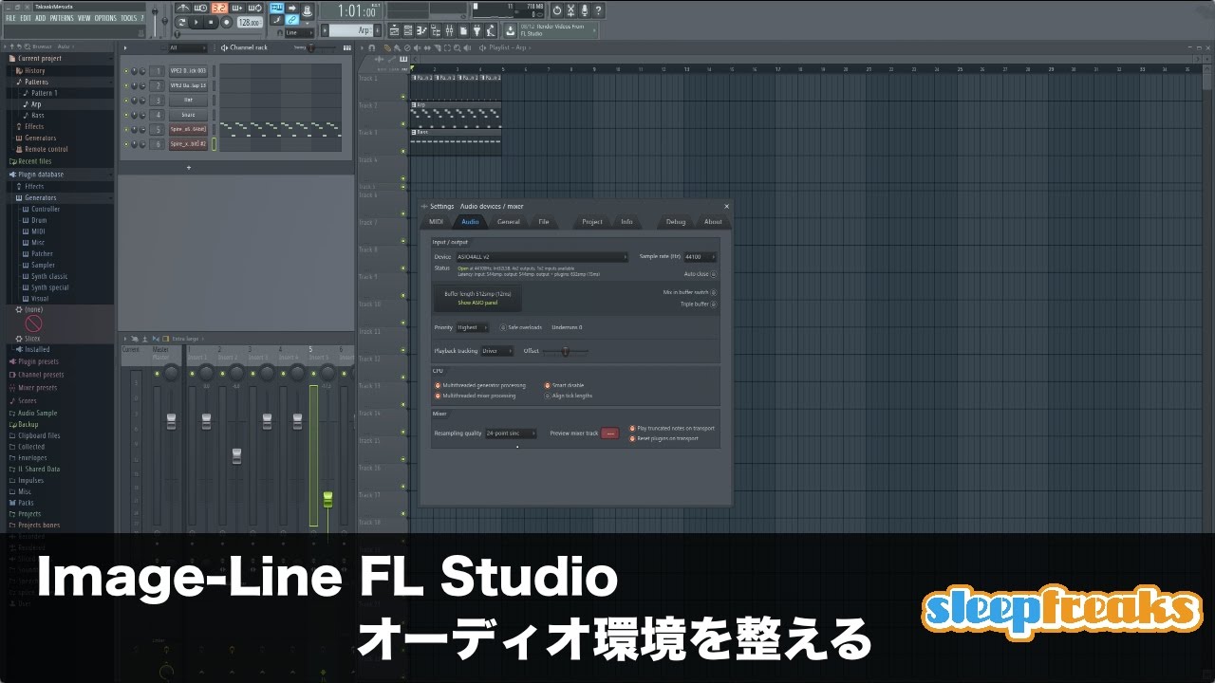Select VPE2 B..ick 003 channel button

[188, 70]
